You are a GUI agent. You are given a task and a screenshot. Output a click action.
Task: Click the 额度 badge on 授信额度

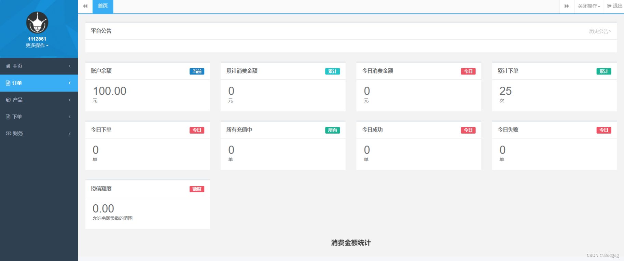[197, 189]
